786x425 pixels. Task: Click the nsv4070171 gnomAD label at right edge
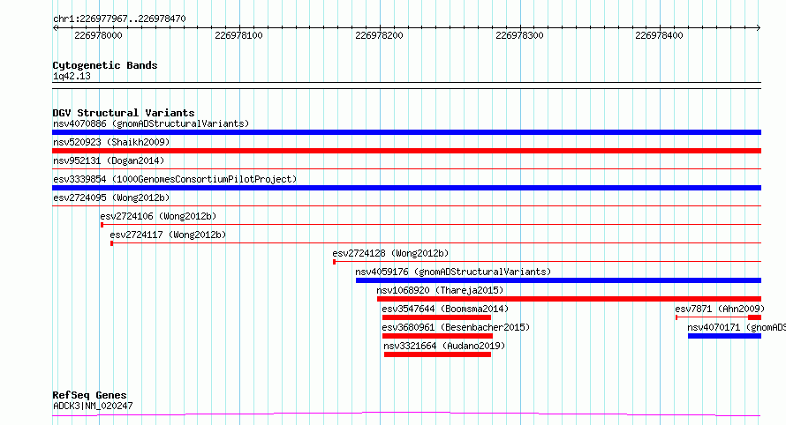click(737, 327)
